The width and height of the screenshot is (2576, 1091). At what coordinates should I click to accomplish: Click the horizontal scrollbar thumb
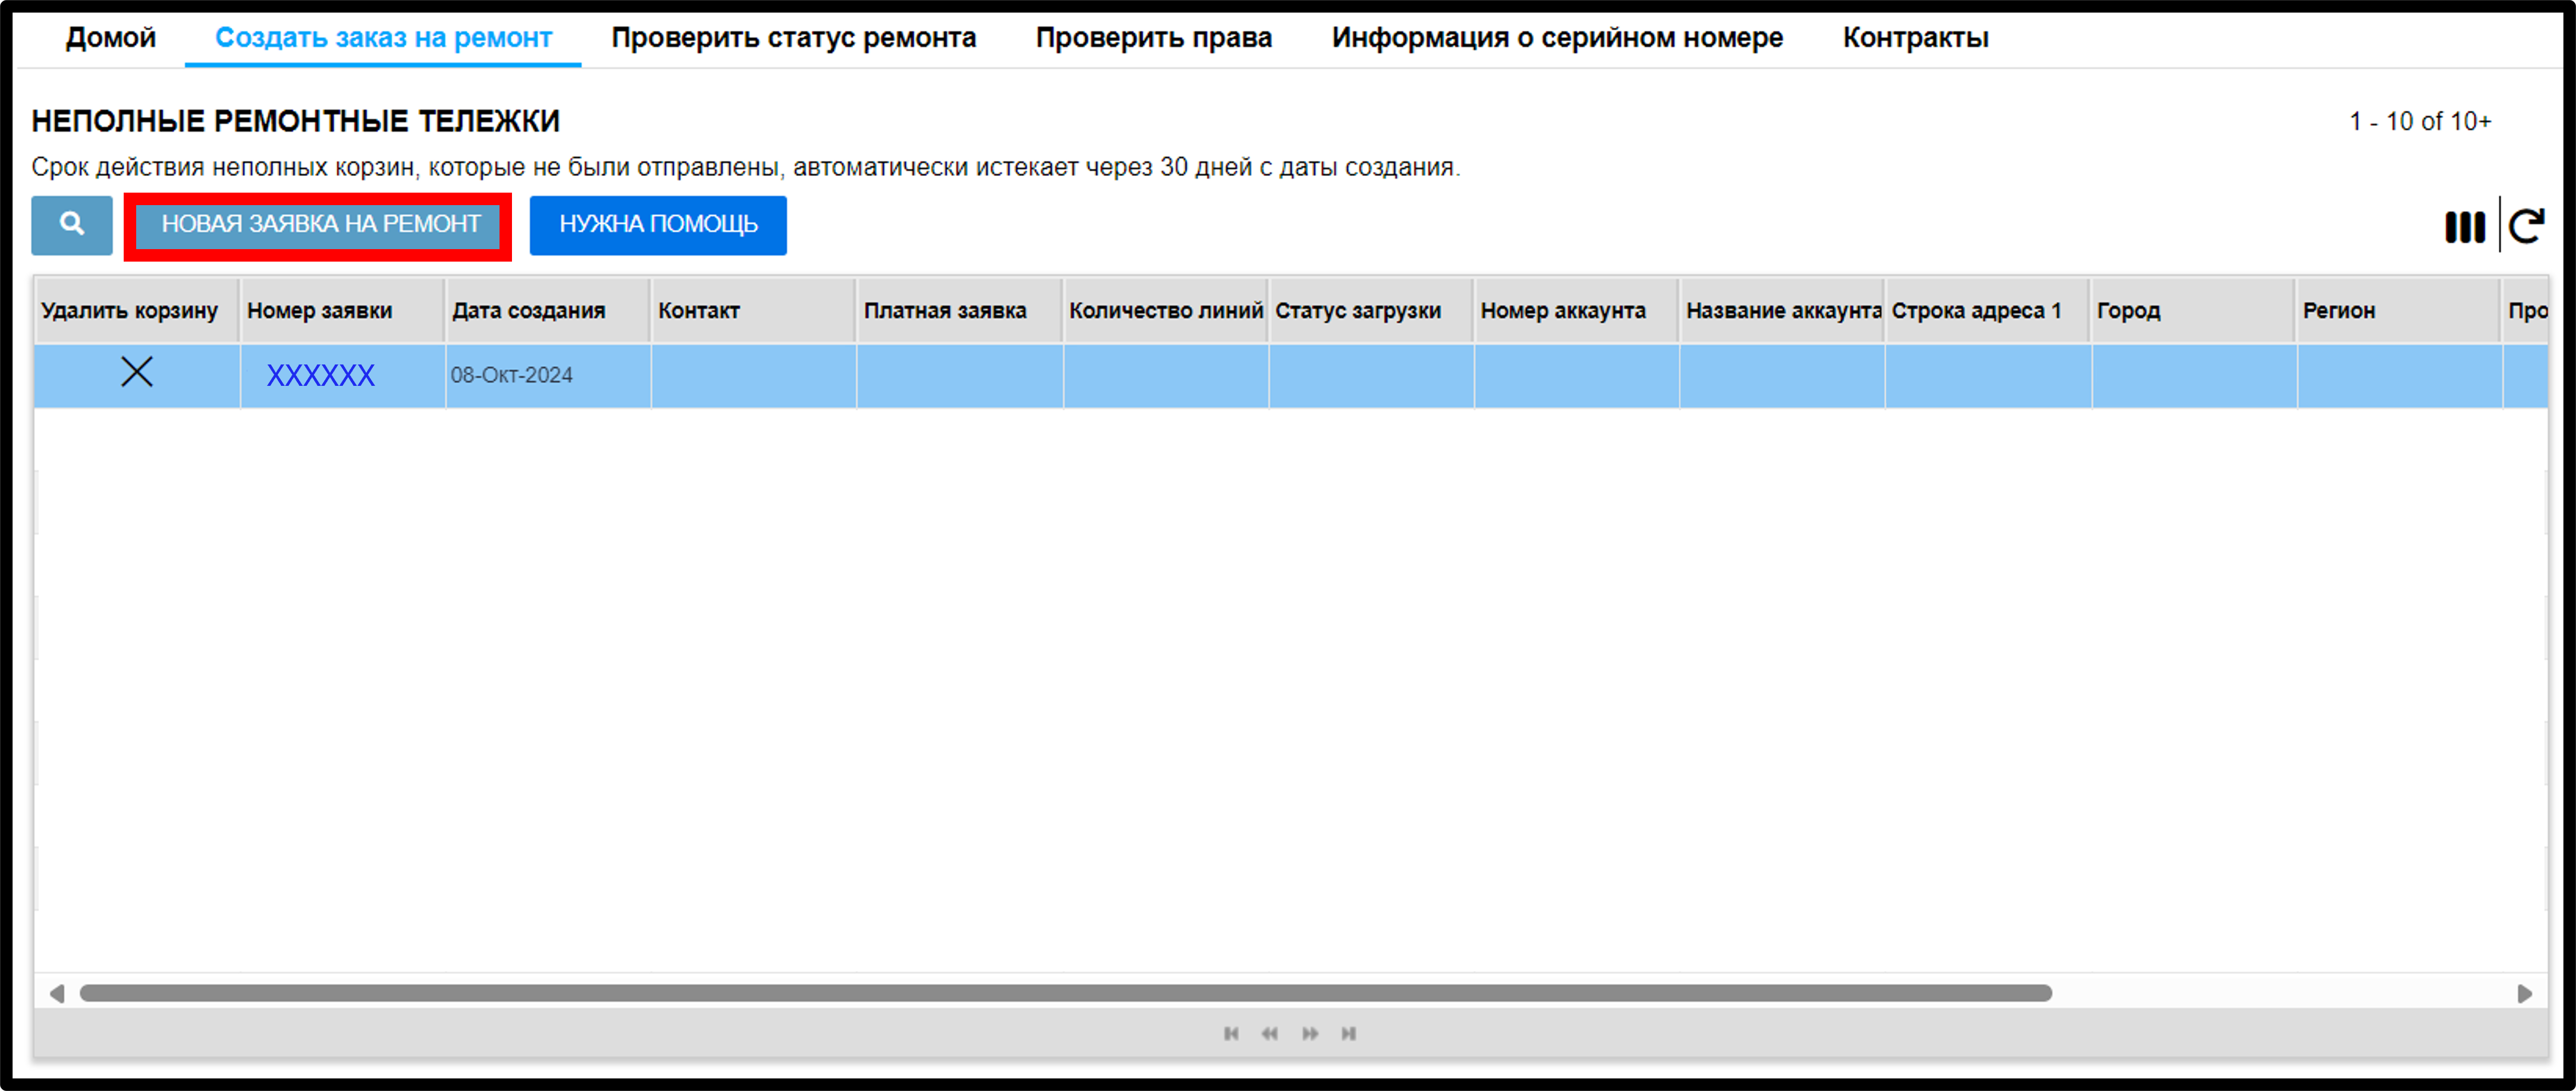tap(1066, 993)
